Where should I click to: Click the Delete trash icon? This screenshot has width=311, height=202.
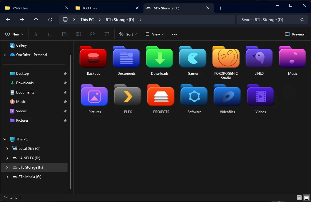tap(107, 34)
